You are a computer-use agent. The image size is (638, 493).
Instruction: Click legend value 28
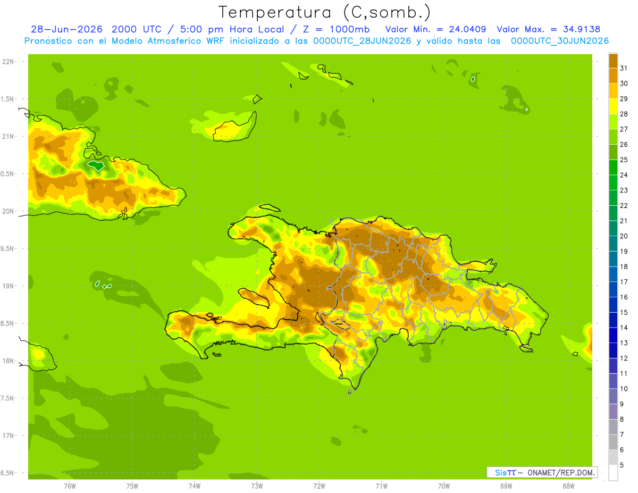(624, 114)
